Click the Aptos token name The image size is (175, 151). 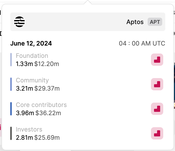click(135, 22)
